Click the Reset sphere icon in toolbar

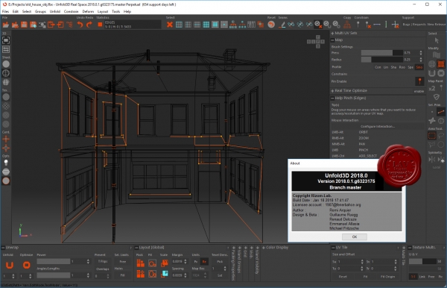(x=271, y=25)
